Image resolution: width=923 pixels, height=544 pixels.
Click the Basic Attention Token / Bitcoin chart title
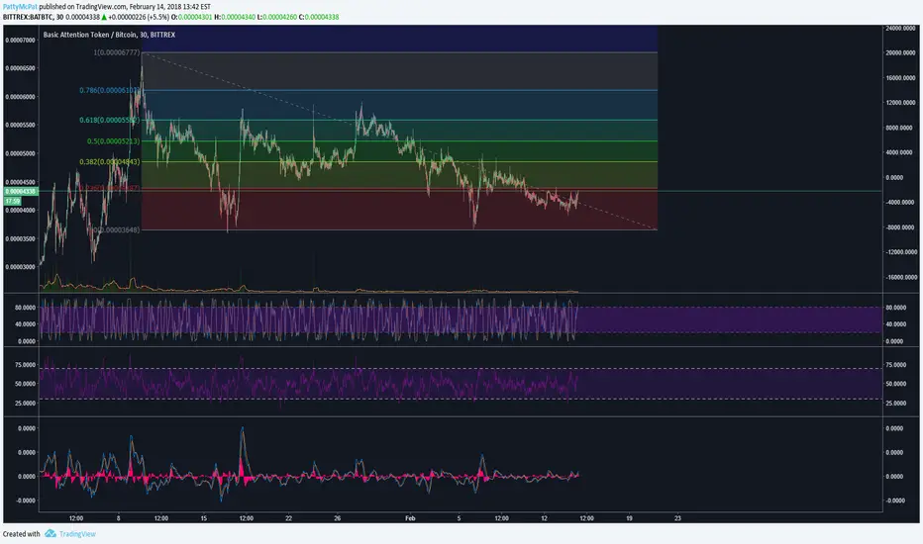pyautogui.click(x=109, y=35)
